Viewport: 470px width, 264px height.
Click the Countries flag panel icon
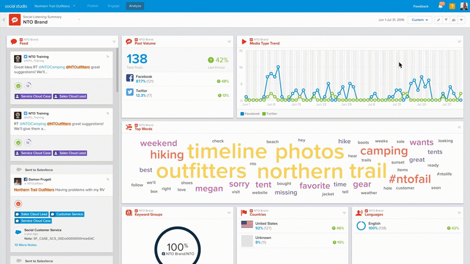pos(244,213)
